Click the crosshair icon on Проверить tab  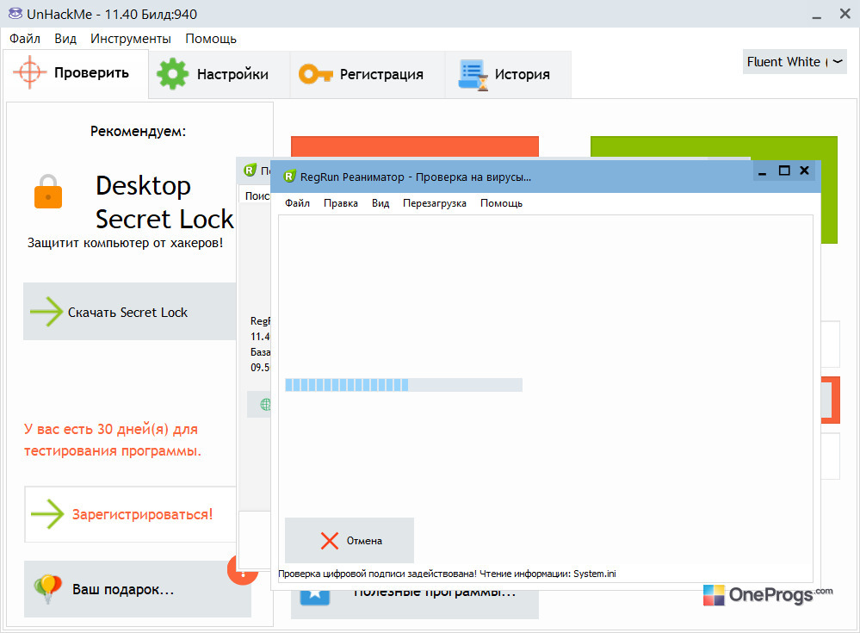click(x=29, y=71)
